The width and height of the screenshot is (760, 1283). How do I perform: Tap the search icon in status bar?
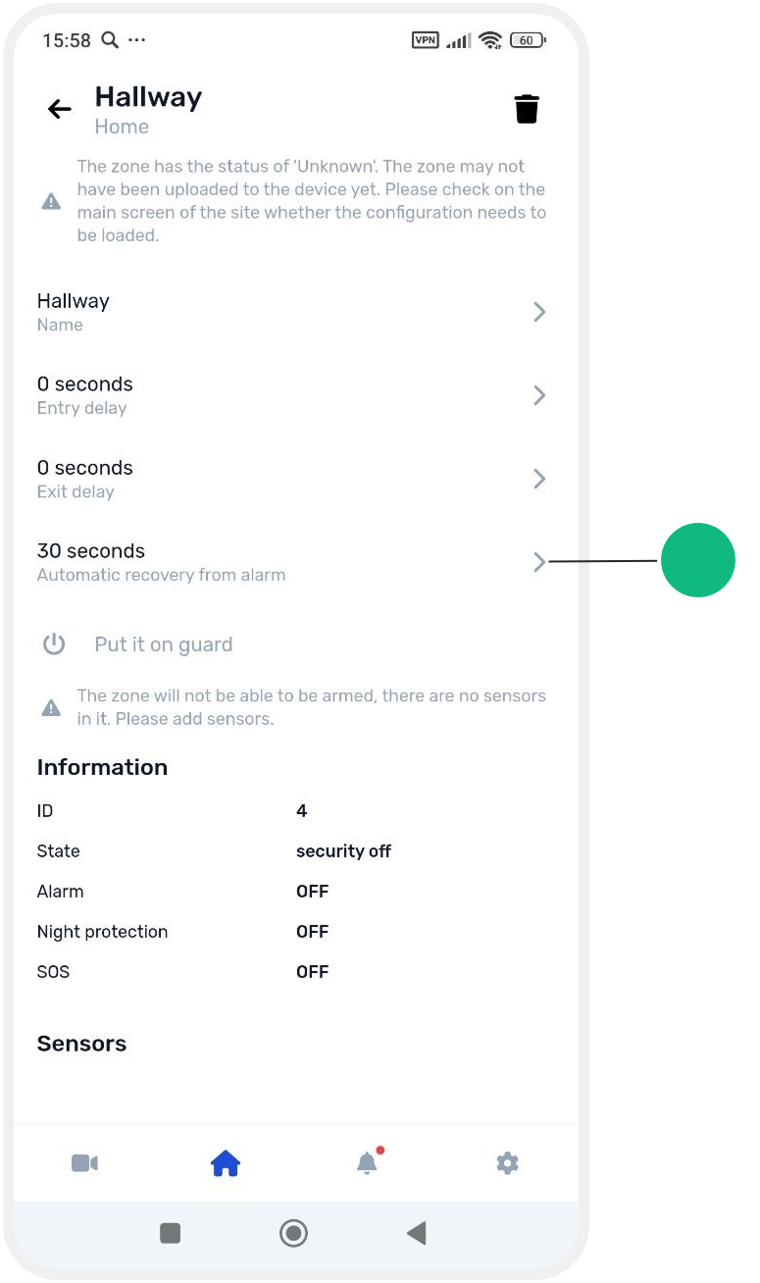pos(110,40)
